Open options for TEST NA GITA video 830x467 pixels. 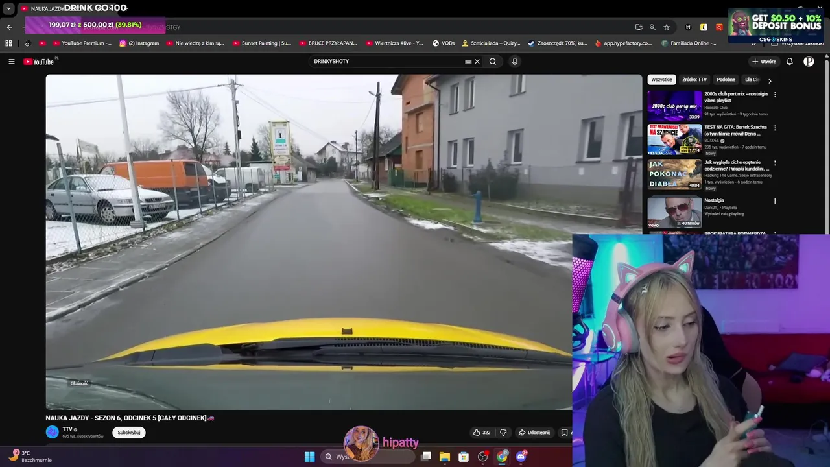[775, 128]
